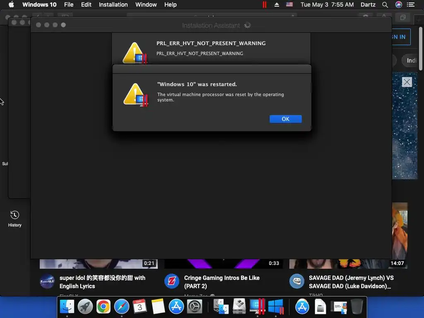The height and width of the screenshot is (318, 424).
Task: Open the Installation menu
Action: pos(113,5)
